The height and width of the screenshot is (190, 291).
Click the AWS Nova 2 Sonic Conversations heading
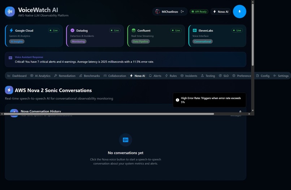point(53,90)
